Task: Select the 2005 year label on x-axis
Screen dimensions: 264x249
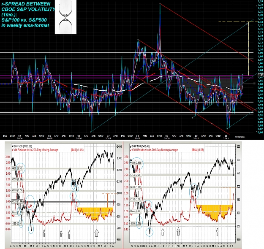Action: (49, 138)
